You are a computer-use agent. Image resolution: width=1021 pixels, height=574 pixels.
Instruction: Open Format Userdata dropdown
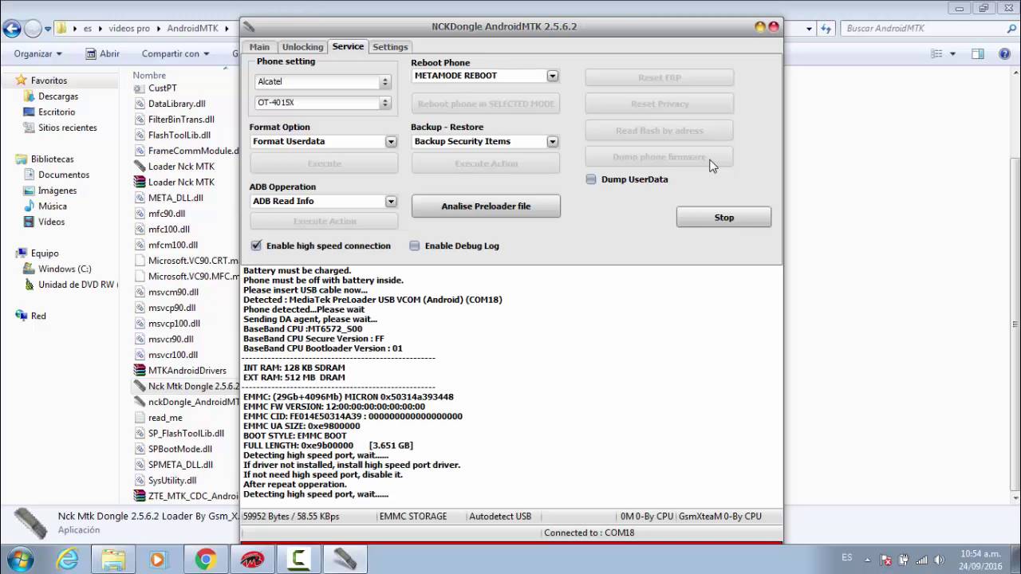pyautogui.click(x=391, y=142)
